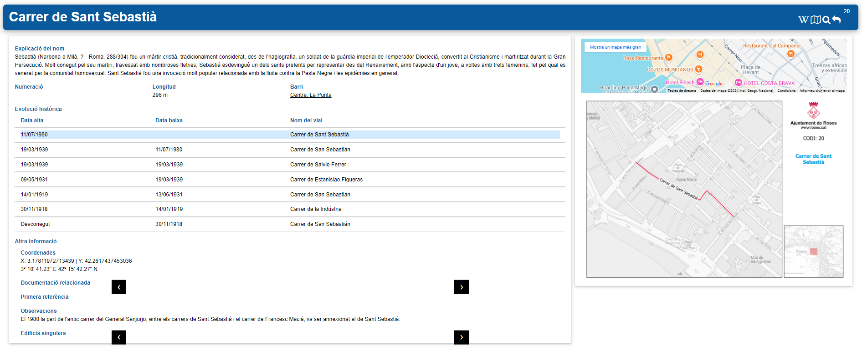862x351 pixels.
Task: Open the Wikipedia W icon in header
Action: pos(803,20)
